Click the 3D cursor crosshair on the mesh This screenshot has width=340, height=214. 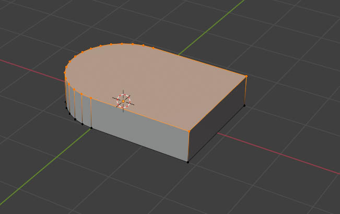(x=123, y=101)
